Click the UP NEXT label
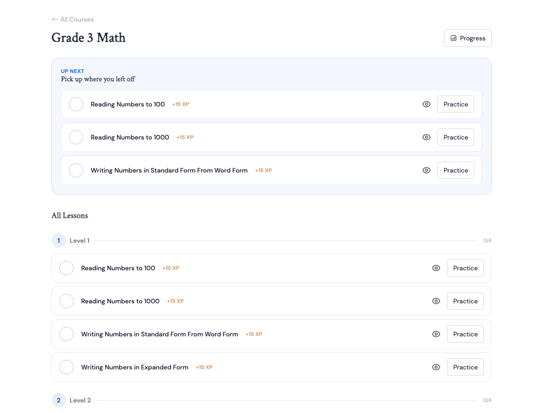Image resolution: width=543 pixels, height=413 pixels. [x=72, y=71]
